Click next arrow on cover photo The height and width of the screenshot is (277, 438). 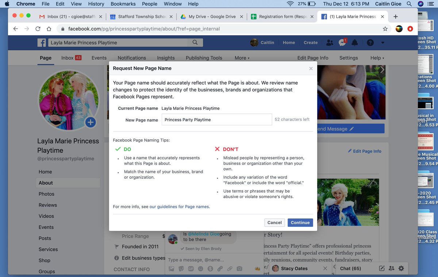pyautogui.click(x=382, y=70)
